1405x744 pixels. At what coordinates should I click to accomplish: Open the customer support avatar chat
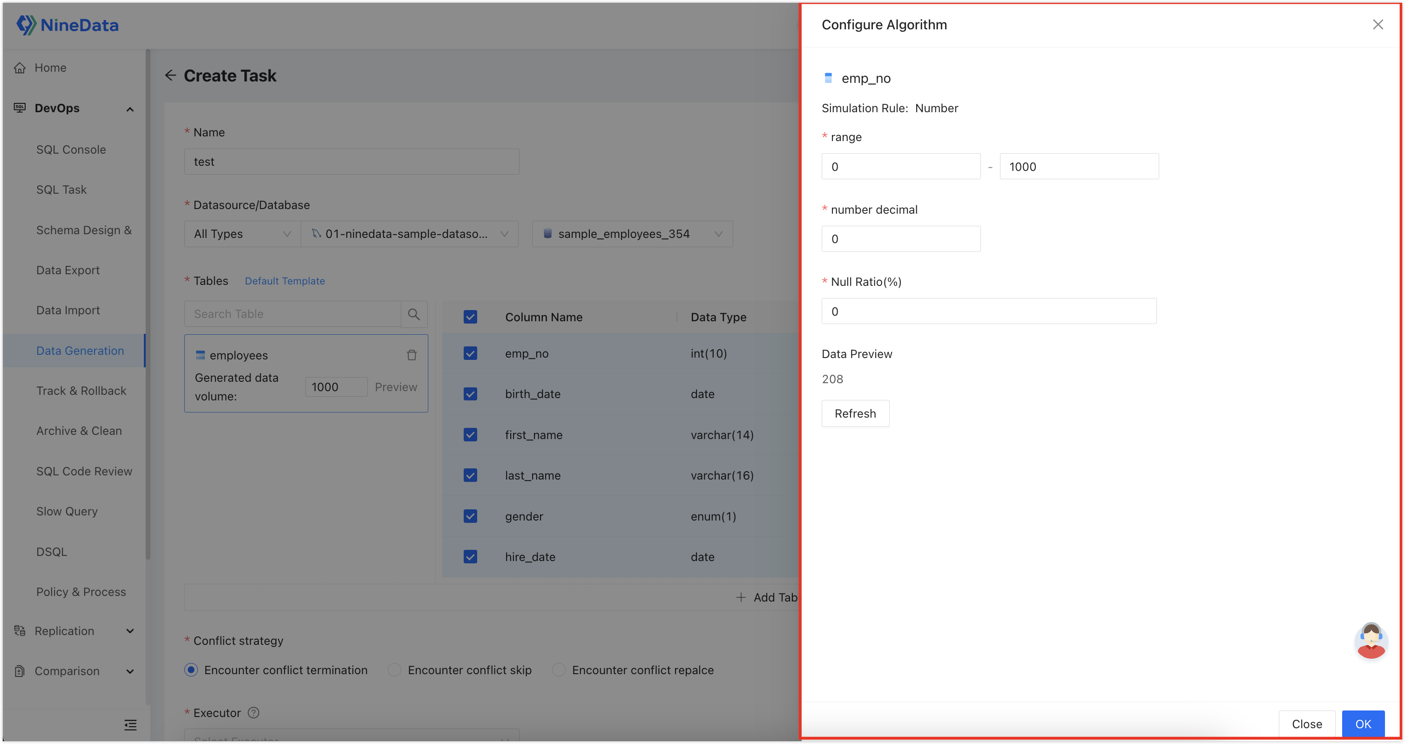1371,641
